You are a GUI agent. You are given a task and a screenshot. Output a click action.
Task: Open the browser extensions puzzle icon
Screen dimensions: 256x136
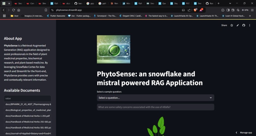[x=223, y=10]
